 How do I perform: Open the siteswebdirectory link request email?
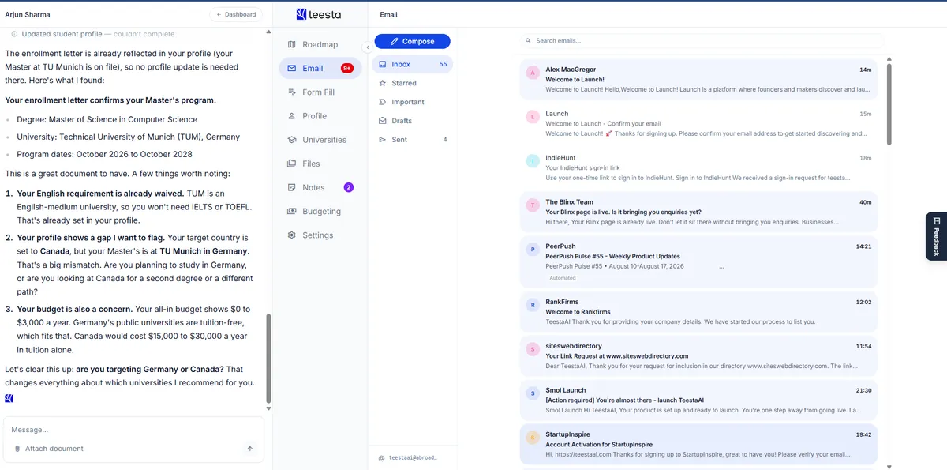click(x=698, y=355)
